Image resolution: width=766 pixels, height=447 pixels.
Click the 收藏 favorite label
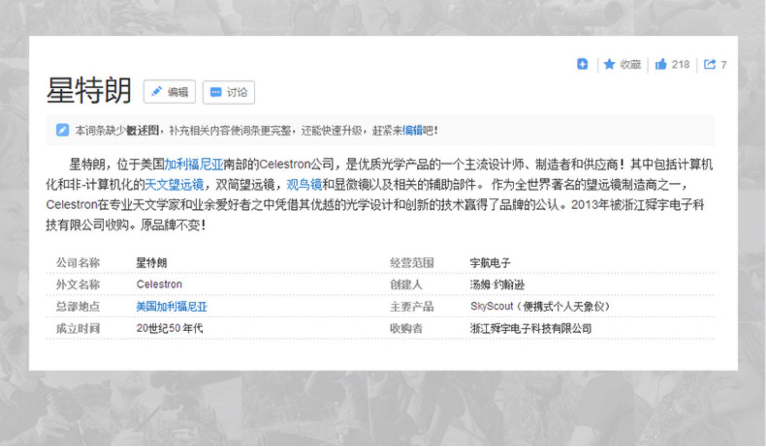click(630, 64)
